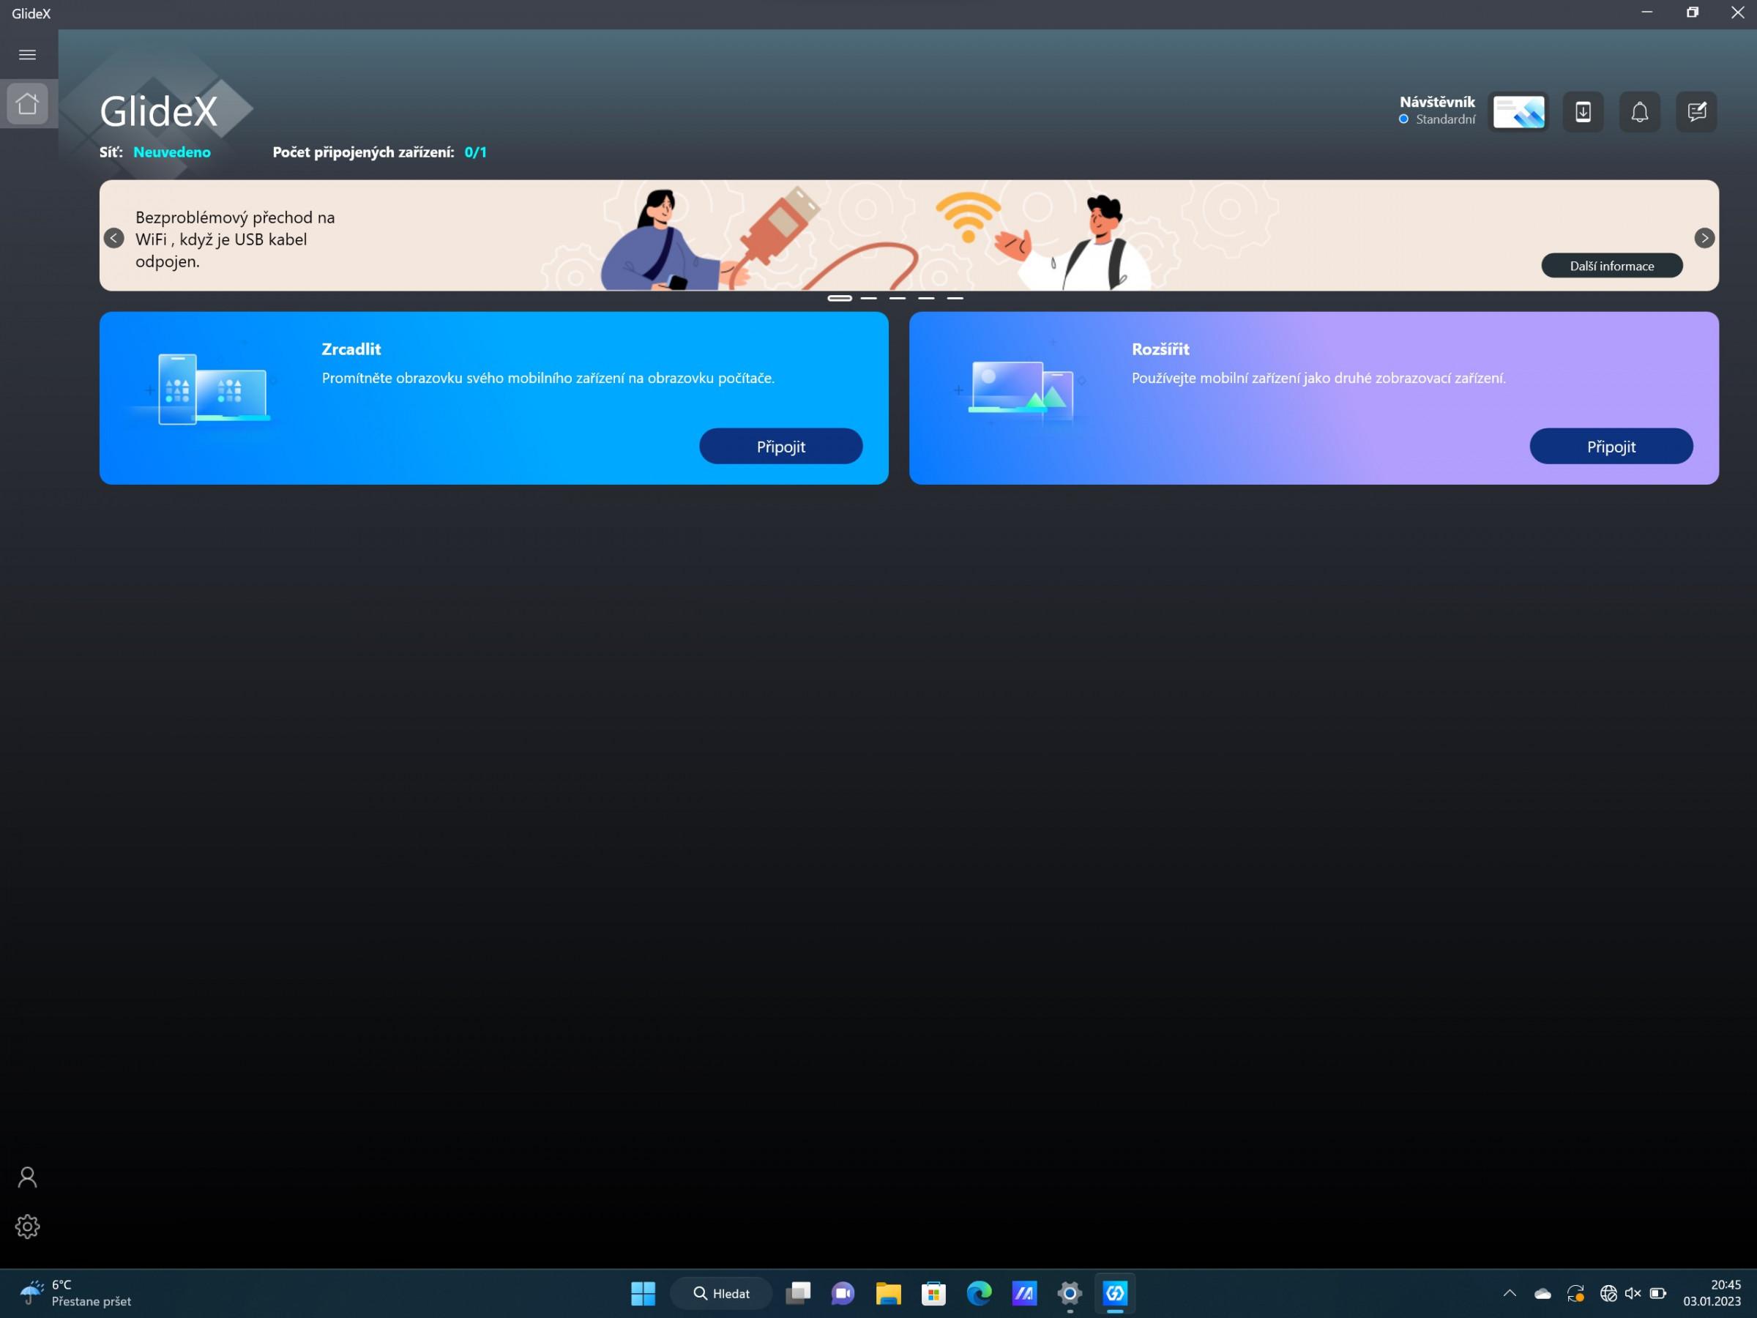This screenshot has height=1318, width=1757.
Task: Show the previous banner slide
Action: 114,238
